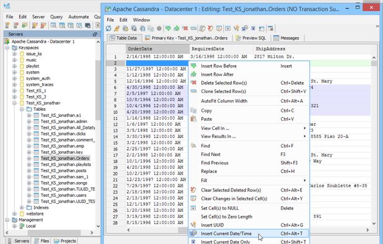Expand Test_KS_jonathan.users table node

pyautogui.click(x=29, y=195)
